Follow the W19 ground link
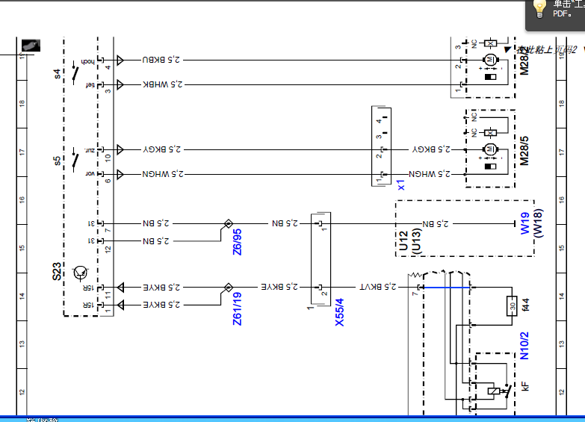The width and height of the screenshot is (585, 422). (x=524, y=223)
